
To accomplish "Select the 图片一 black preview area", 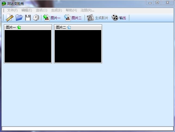I will click(28, 46).
